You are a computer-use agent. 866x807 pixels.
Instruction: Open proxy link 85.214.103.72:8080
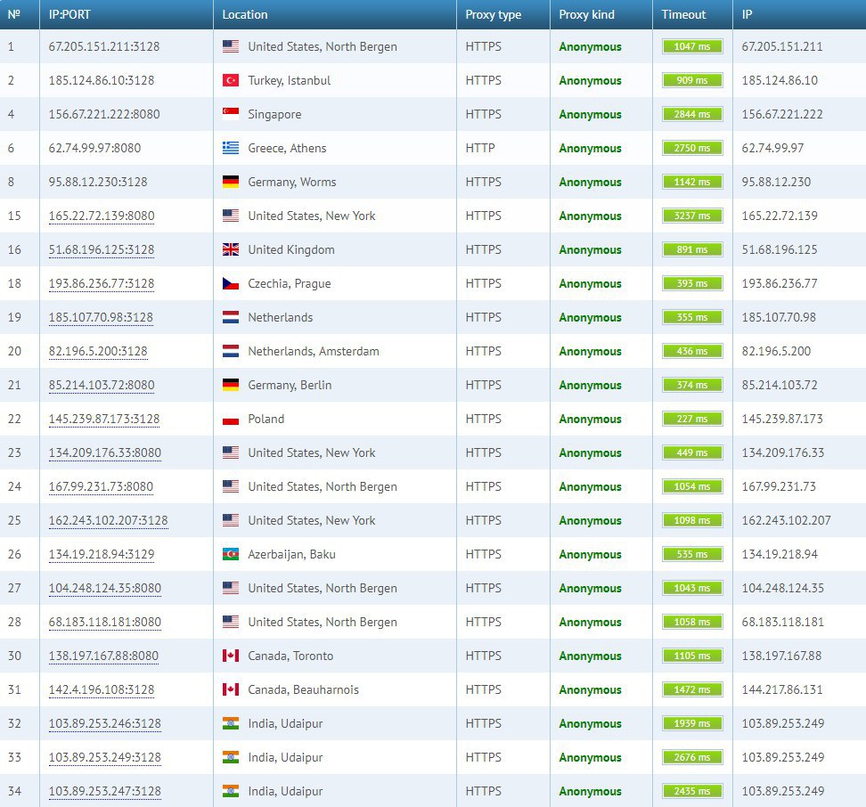pyautogui.click(x=102, y=385)
